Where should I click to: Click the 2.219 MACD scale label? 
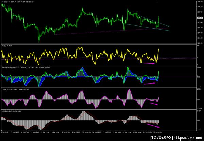199,67
